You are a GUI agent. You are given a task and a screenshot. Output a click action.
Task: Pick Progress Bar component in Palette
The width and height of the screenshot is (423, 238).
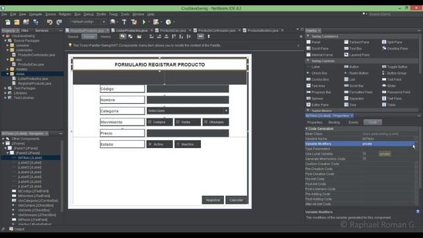(x=319, y=92)
